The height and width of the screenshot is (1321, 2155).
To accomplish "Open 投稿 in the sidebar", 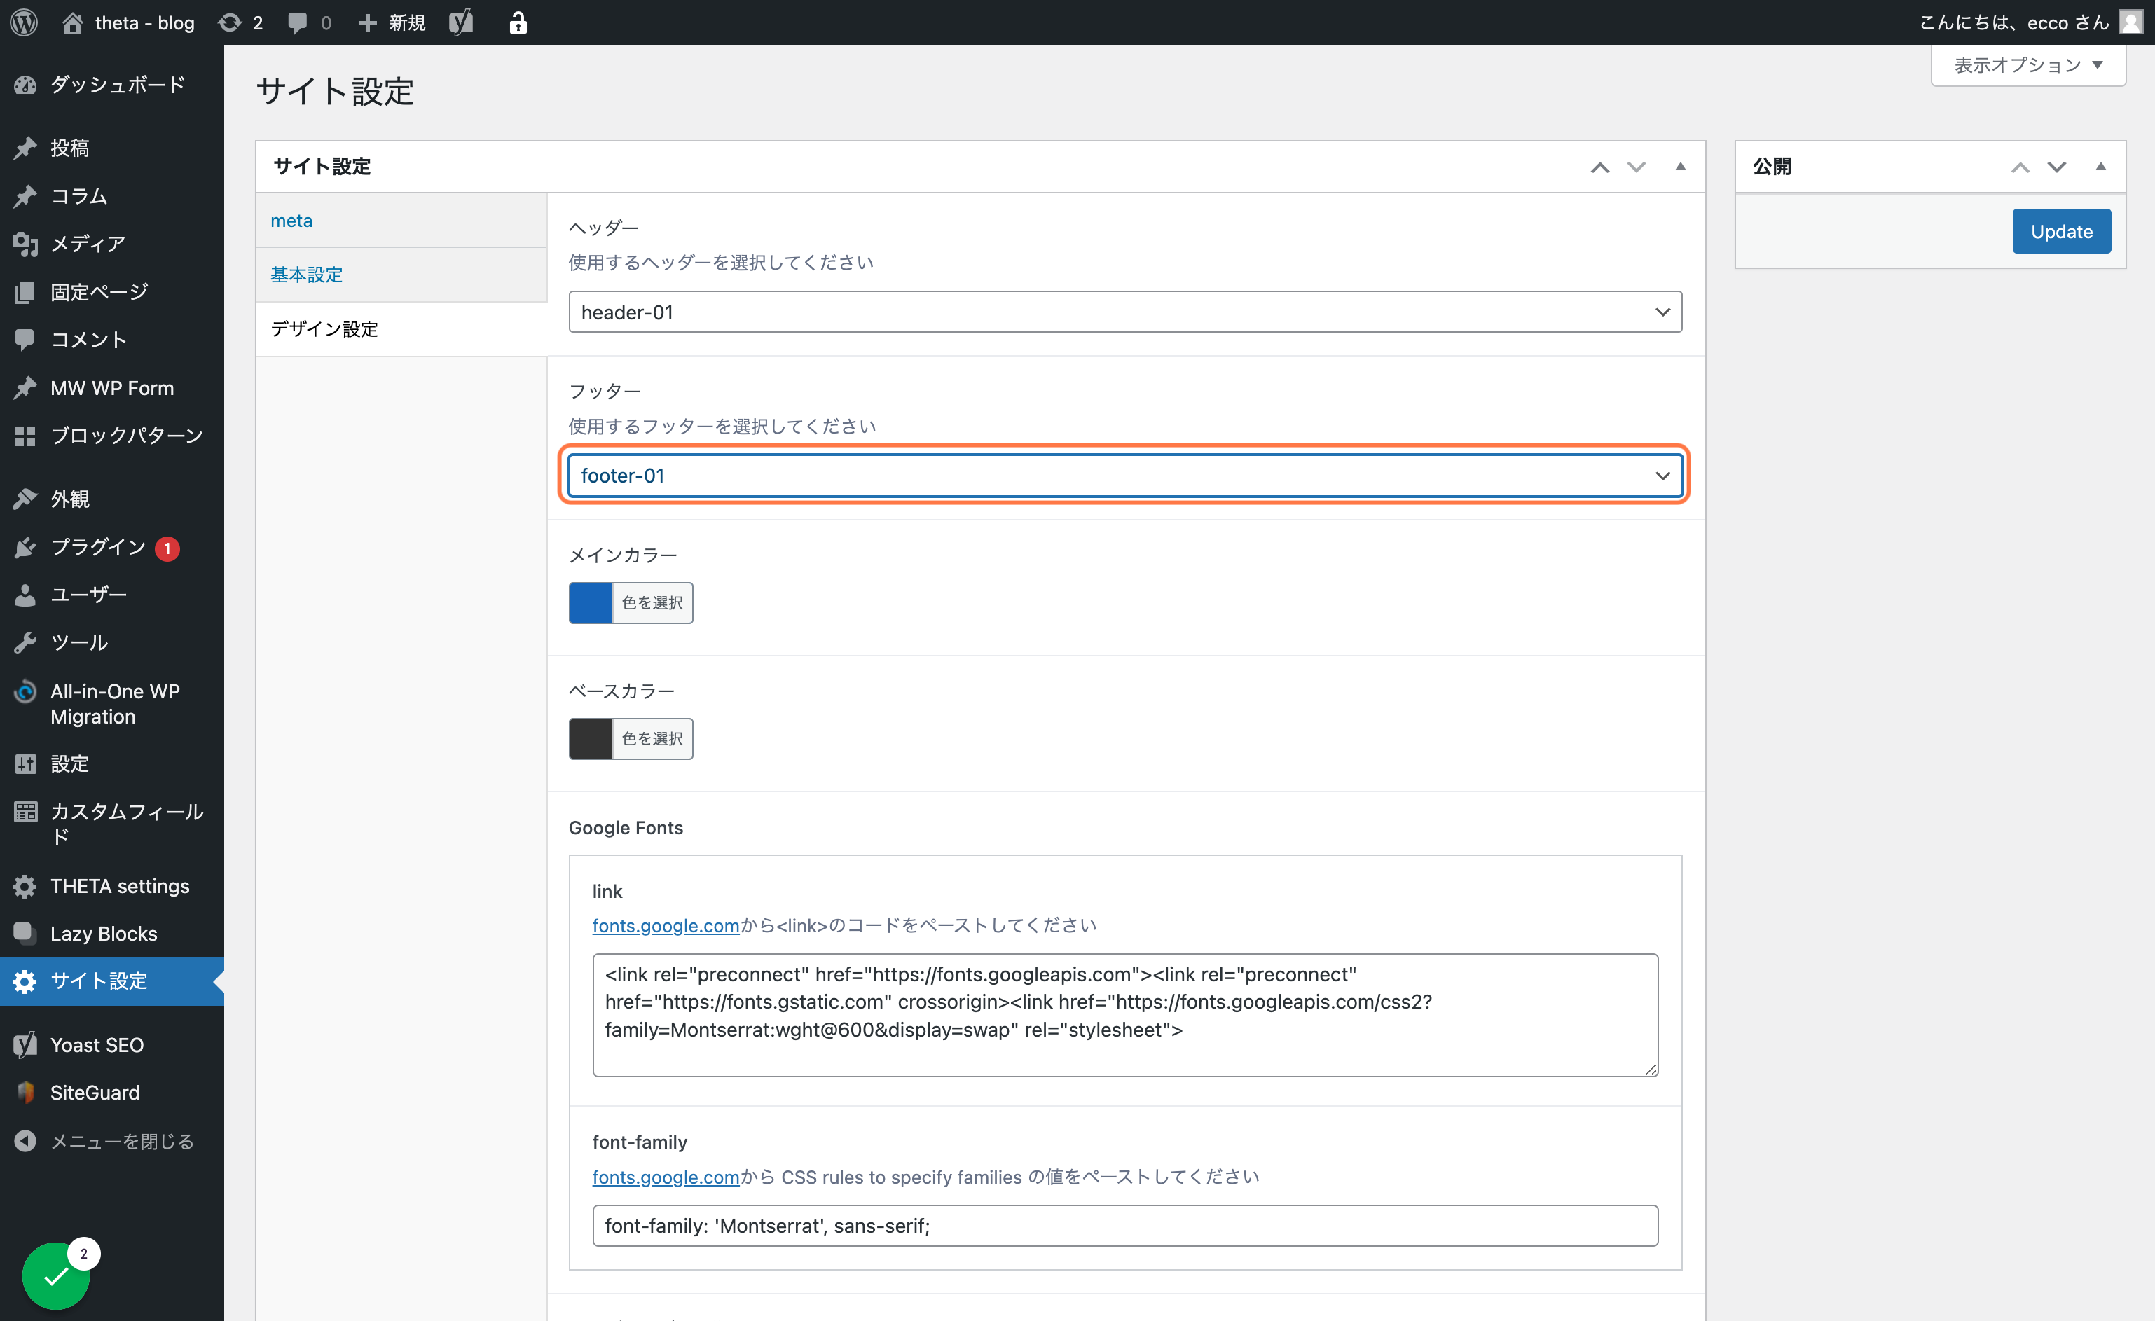I will (x=112, y=148).
